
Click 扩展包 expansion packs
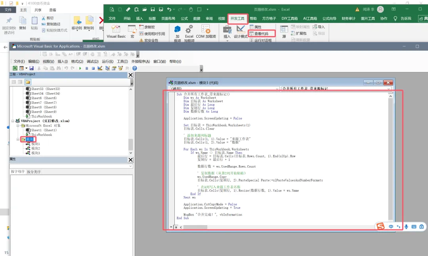tap(298, 33)
